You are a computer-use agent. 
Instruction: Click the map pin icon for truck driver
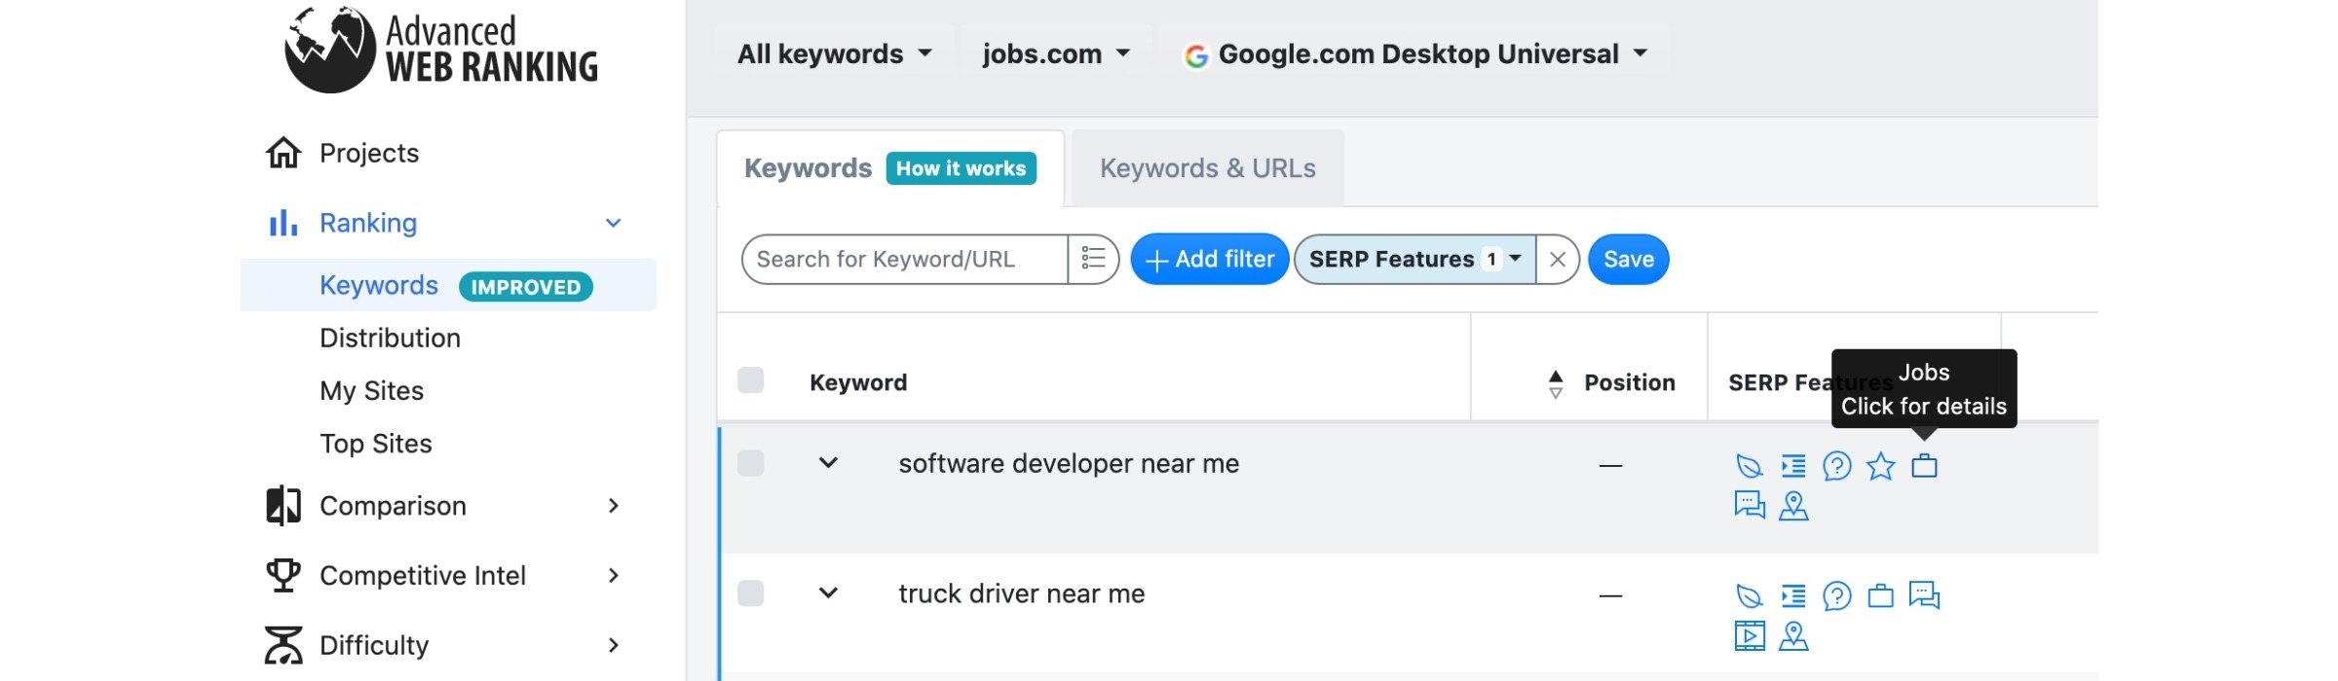(1793, 635)
